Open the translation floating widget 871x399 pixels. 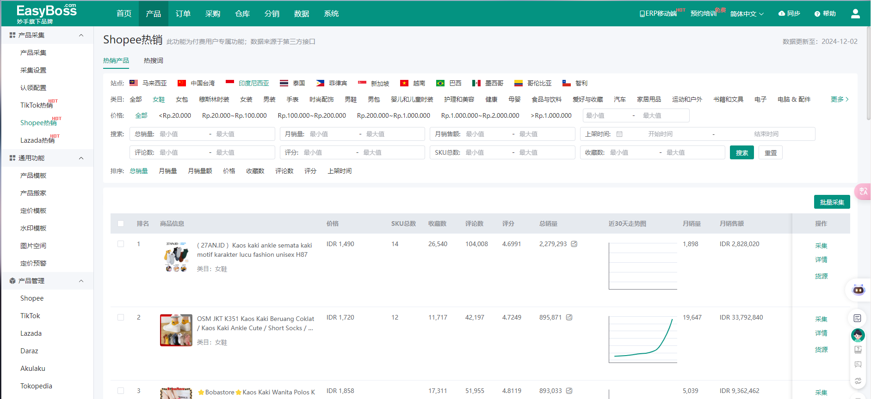[x=863, y=191]
